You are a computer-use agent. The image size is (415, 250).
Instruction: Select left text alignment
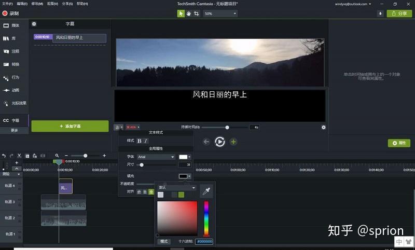[x=139, y=192]
